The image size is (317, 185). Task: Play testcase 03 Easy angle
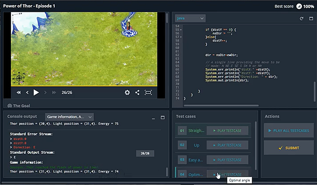click(227, 160)
